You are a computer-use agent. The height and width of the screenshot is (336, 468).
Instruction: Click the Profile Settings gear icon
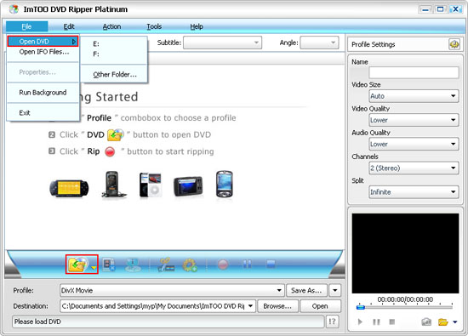pyautogui.click(x=454, y=44)
